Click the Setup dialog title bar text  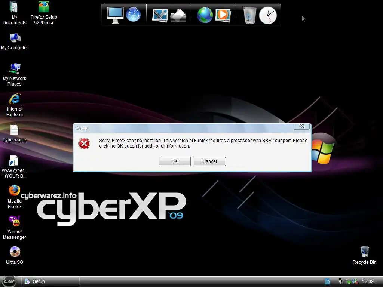82,128
